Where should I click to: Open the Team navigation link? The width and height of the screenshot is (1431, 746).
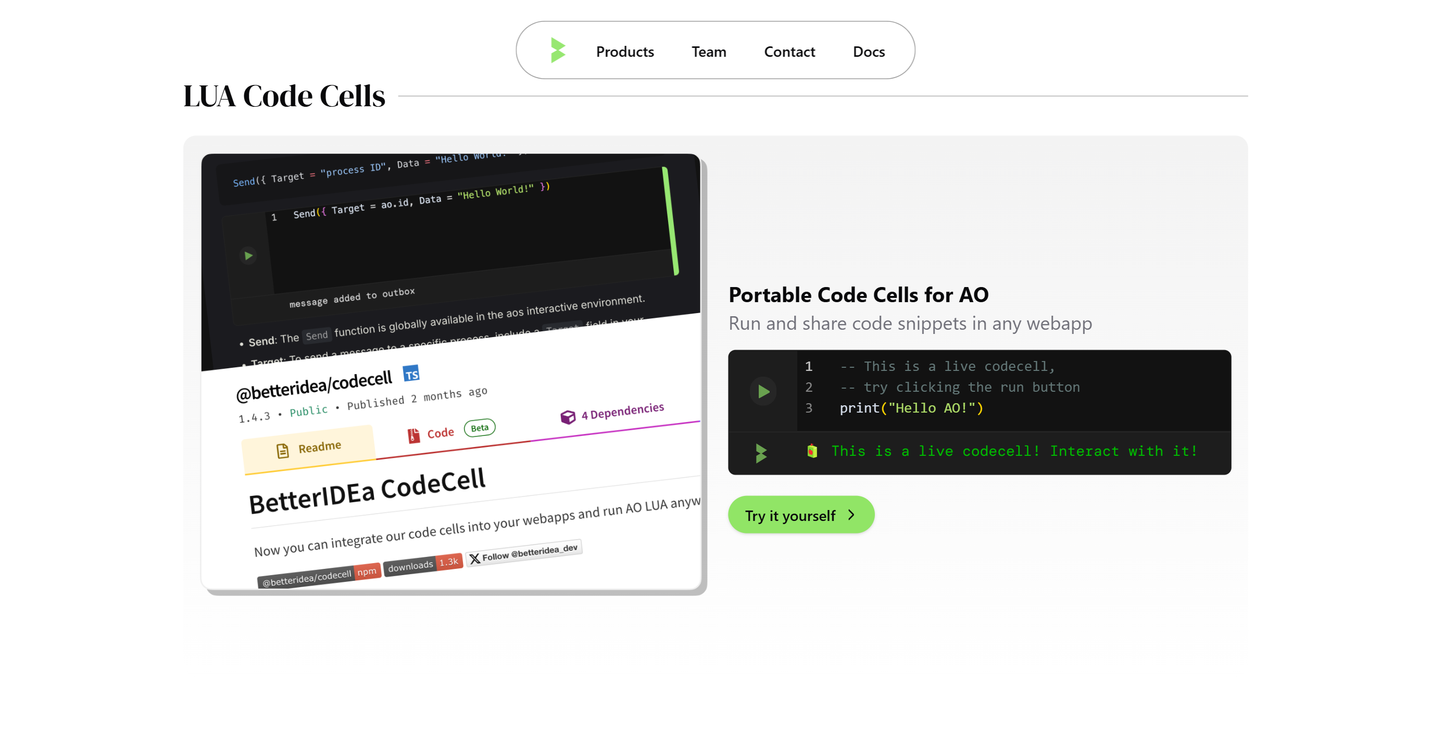708,52
